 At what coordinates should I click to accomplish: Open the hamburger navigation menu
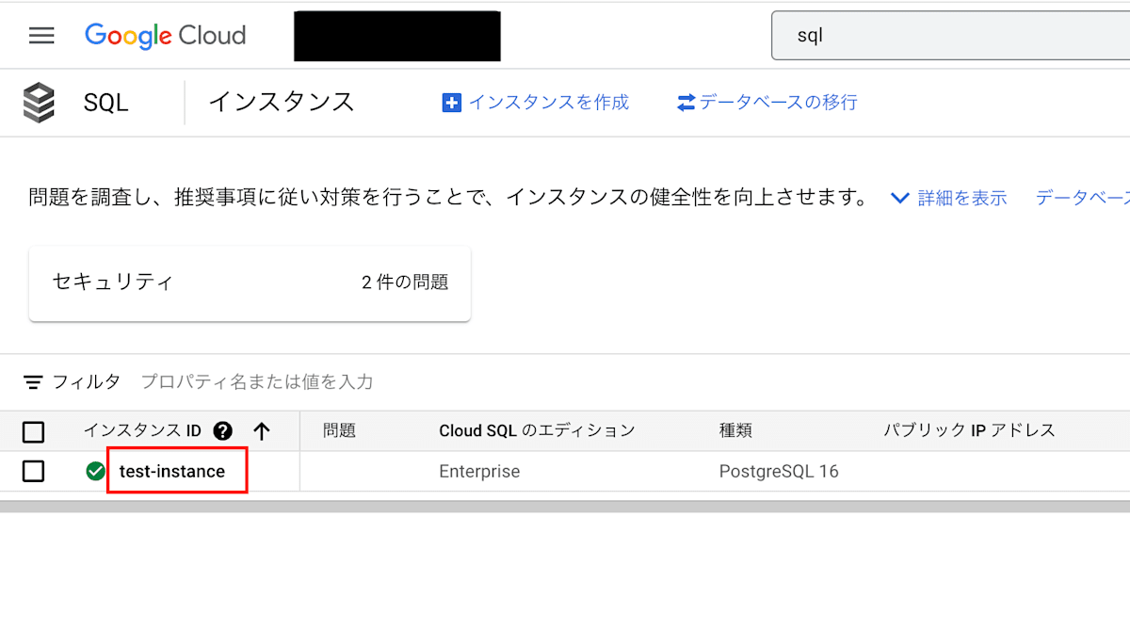[41, 36]
